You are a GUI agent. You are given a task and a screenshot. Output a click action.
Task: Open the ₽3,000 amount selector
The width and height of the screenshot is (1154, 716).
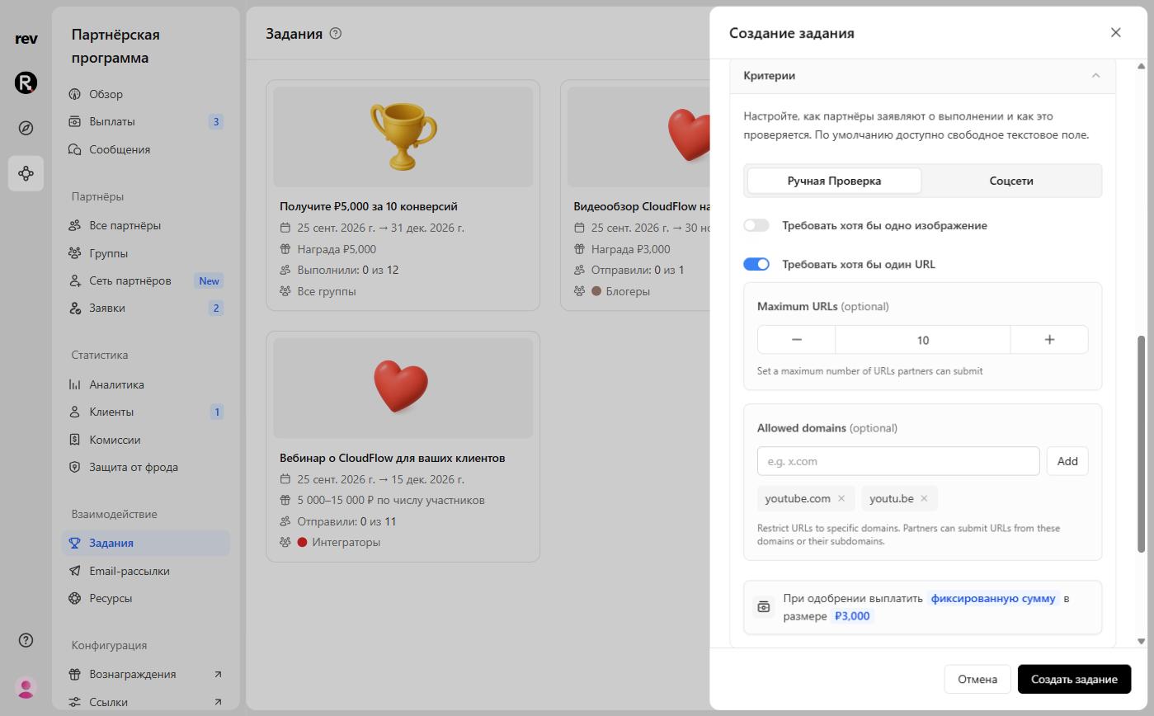pos(852,615)
